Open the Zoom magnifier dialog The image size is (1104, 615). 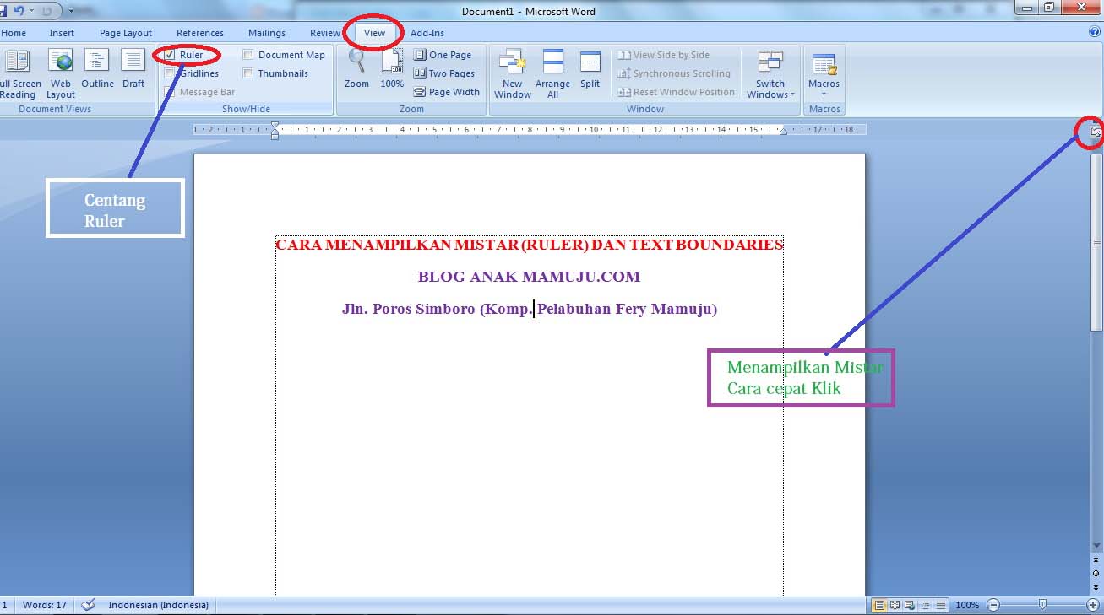tap(356, 69)
